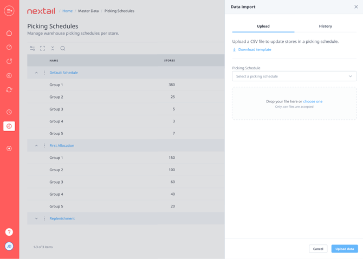363x259 pixels.
Task: Open the Default Schedule three-dot menu
Action: (44, 73)
